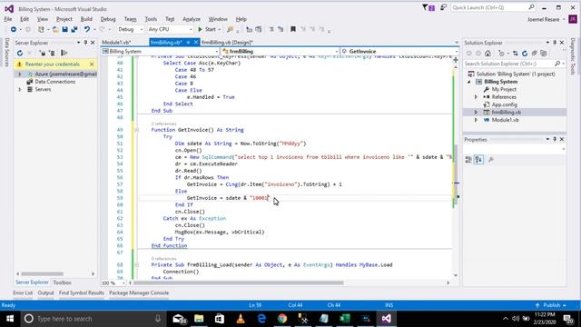Refresh the Server Explorer panel
The image size is (581, 327).
tap(20, 53)
